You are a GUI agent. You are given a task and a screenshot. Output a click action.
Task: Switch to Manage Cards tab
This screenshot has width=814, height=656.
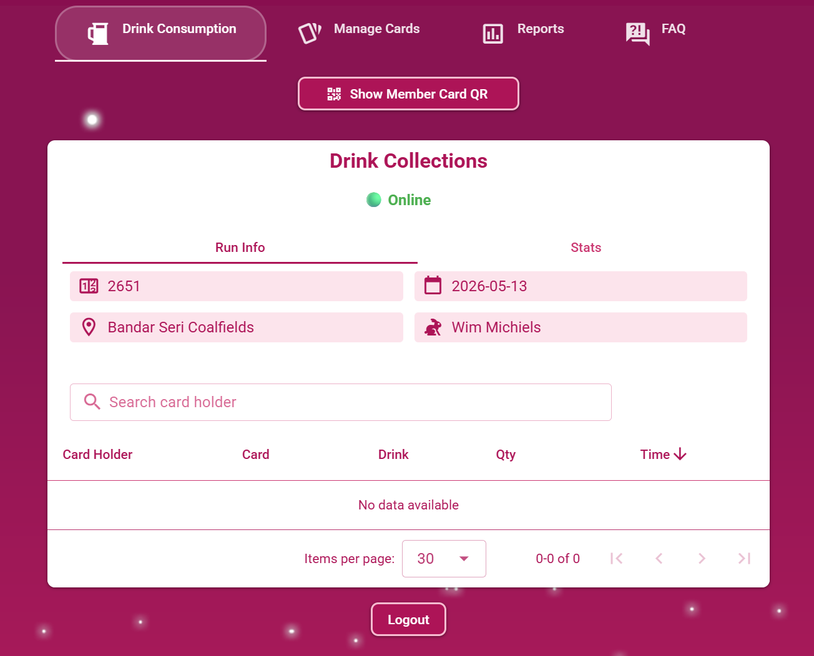coord(359,34)
